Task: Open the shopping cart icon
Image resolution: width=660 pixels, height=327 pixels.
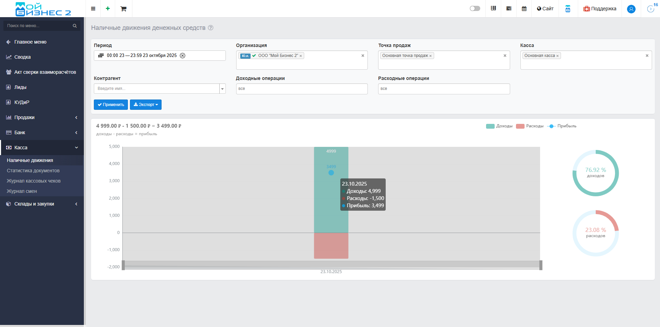Action: tap(123, 9)
